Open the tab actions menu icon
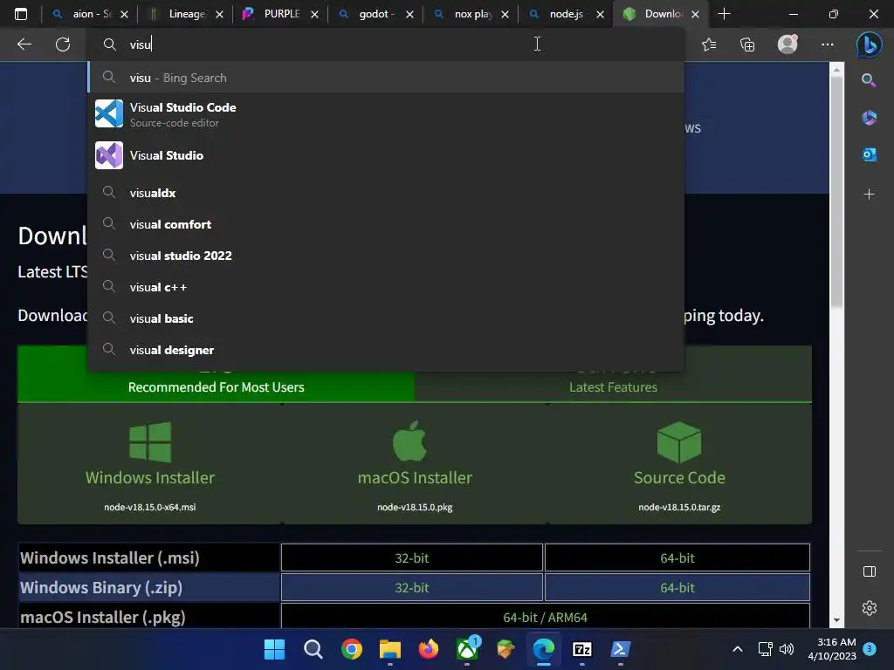The height and width of the screenshot is (670, 894). click(21, 14)
